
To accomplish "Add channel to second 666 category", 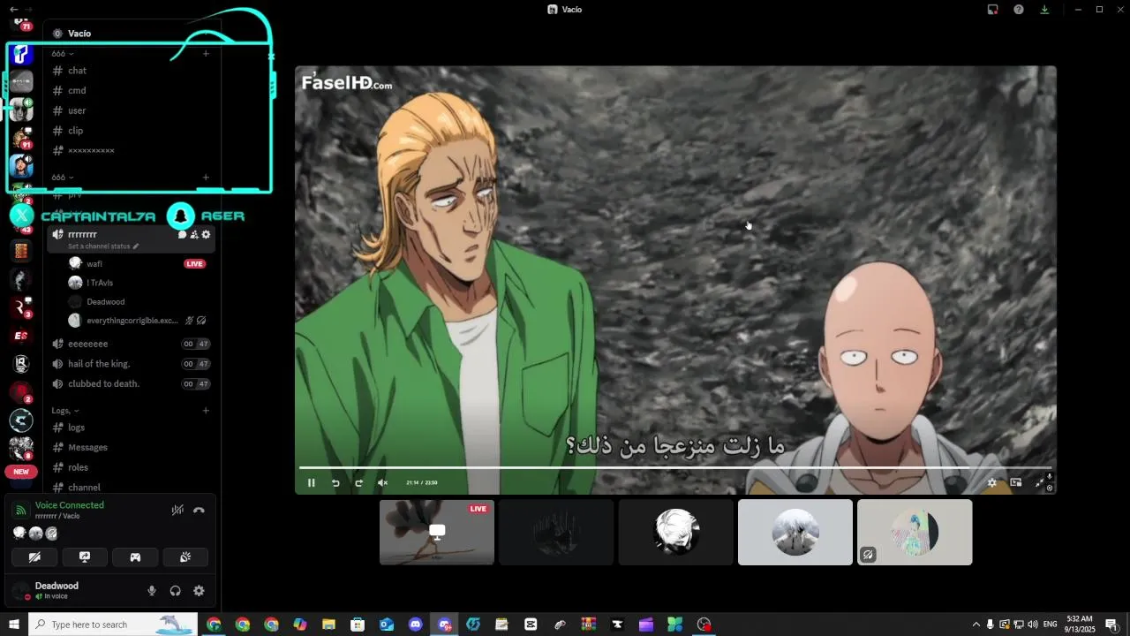I will tap(206, 178).
